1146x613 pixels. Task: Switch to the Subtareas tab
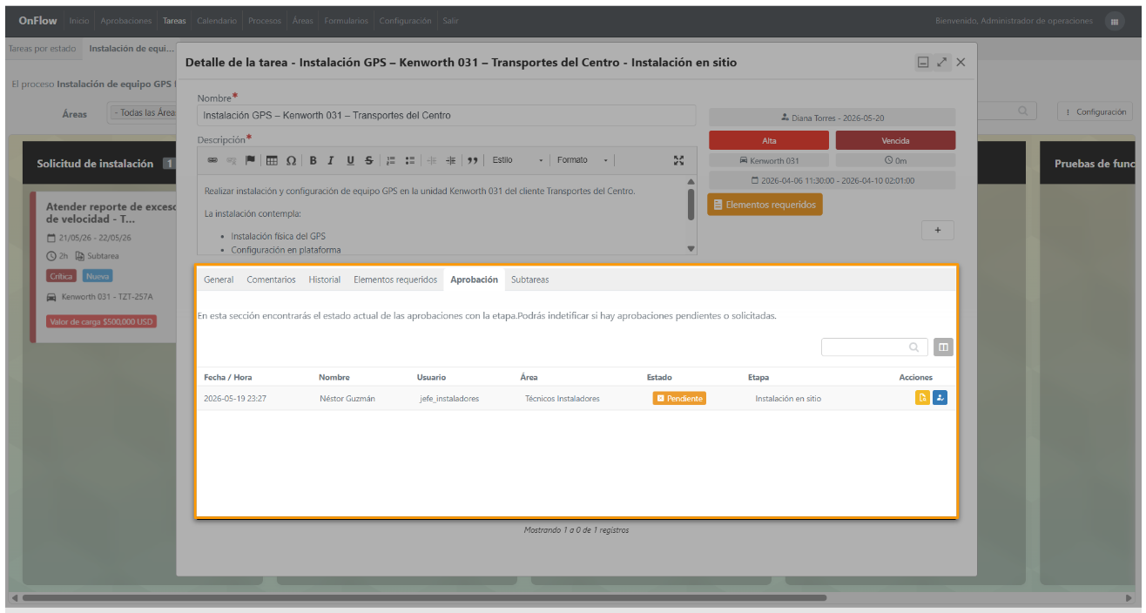pos(529,280)
